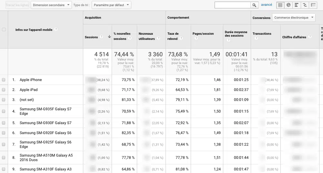Click the search magnifier button
The width and height of the screenshot is (323, 173).
coord(255,5)
